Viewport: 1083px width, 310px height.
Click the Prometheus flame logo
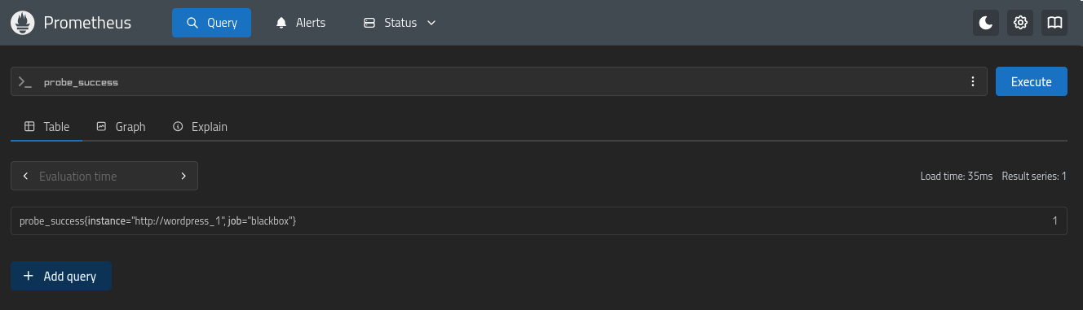23,23
